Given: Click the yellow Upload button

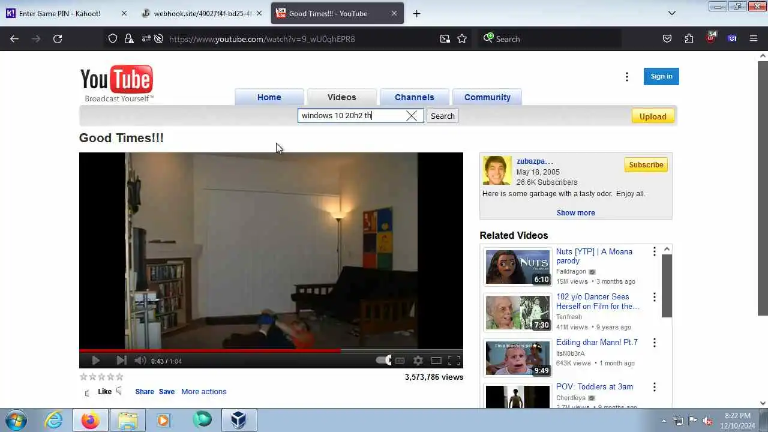Looking at the screenshot, I should pos(653,116).
